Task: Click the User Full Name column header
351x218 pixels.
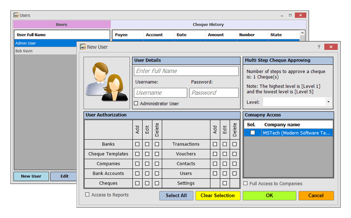Action: pos(62,35)
